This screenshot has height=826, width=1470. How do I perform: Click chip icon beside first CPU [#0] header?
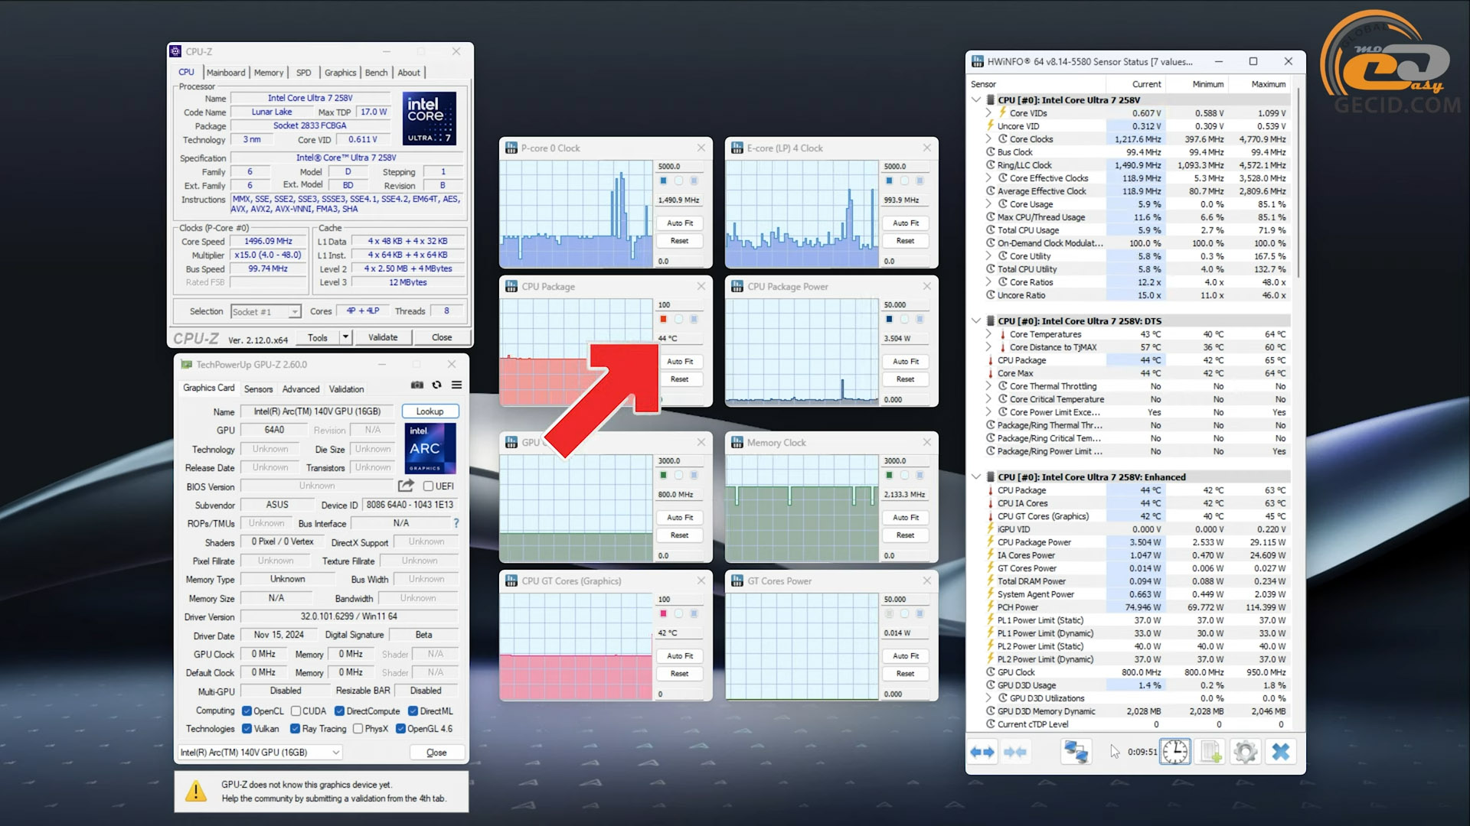tap(991, 100)
